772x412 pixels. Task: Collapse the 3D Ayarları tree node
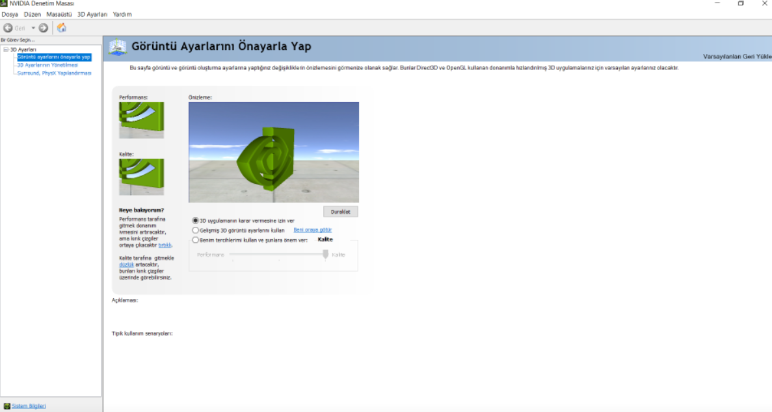click(x=6, y=50)
